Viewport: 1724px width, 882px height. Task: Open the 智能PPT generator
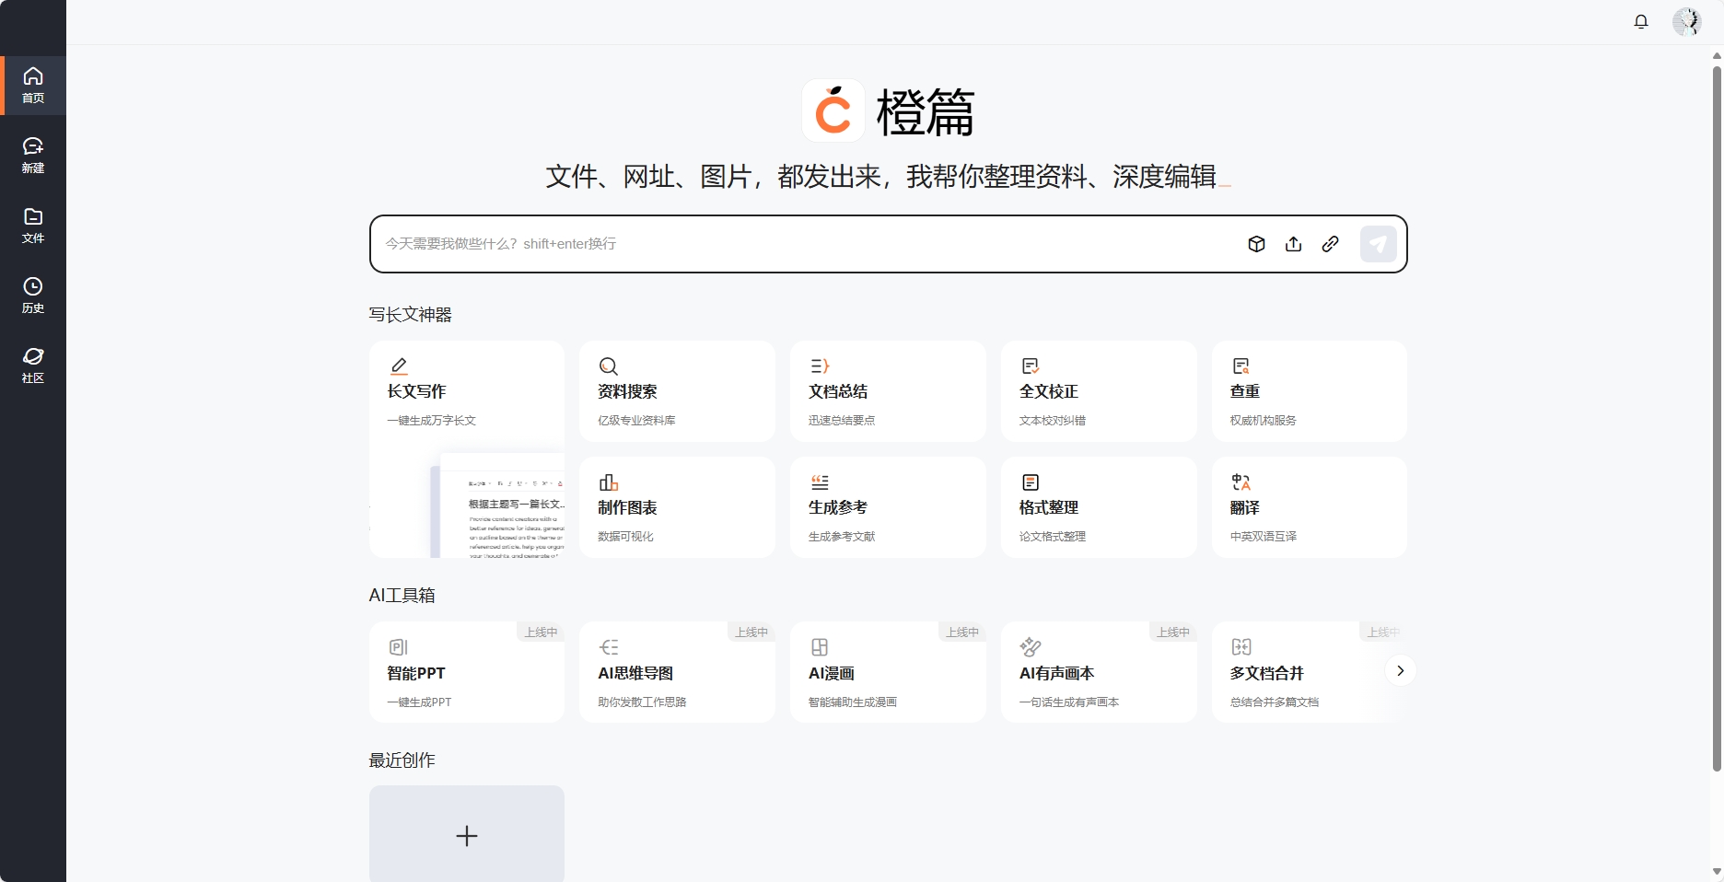[467, 672]
